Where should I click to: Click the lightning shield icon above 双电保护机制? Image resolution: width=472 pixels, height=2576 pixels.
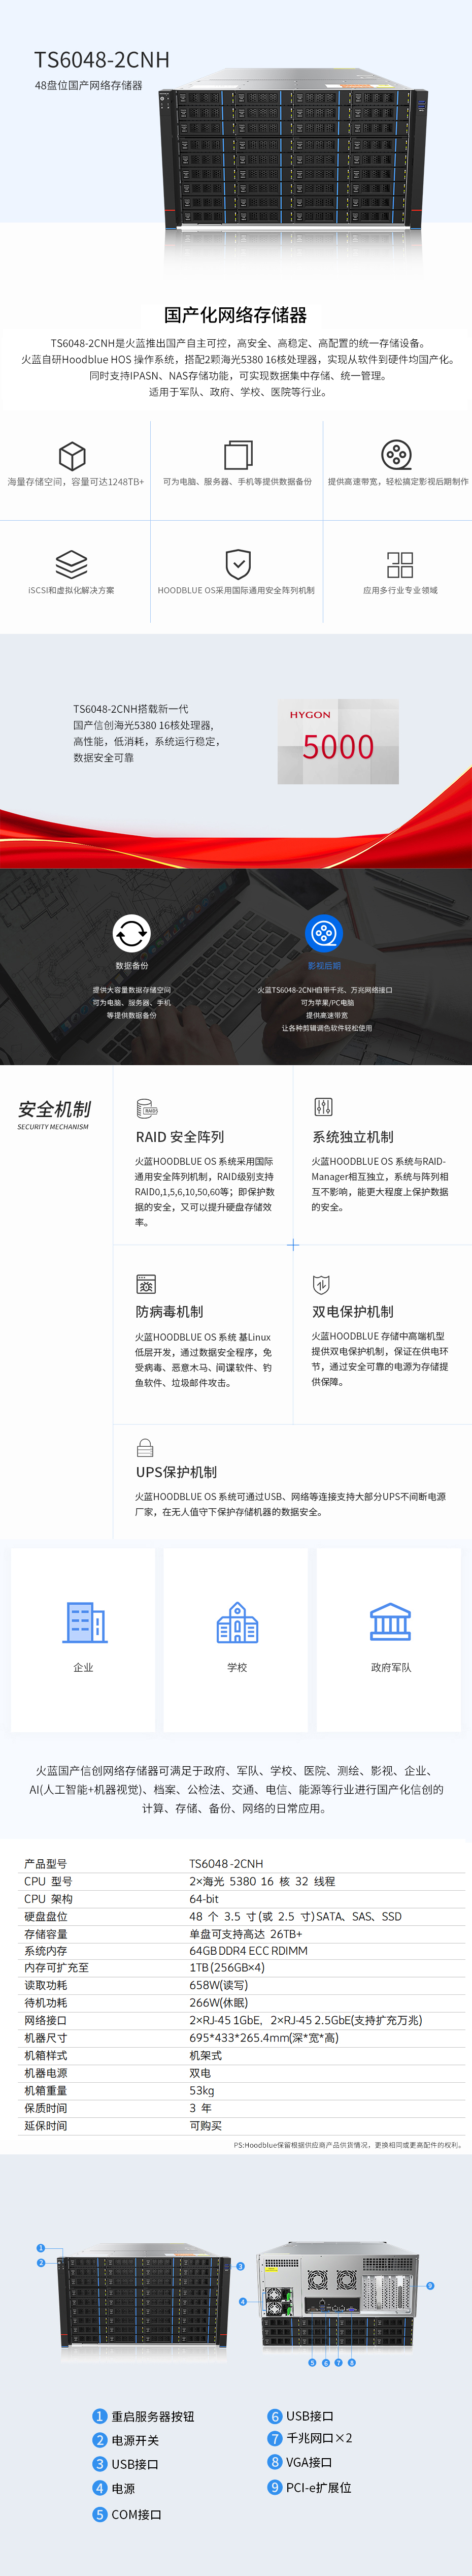pos(321,1284)
